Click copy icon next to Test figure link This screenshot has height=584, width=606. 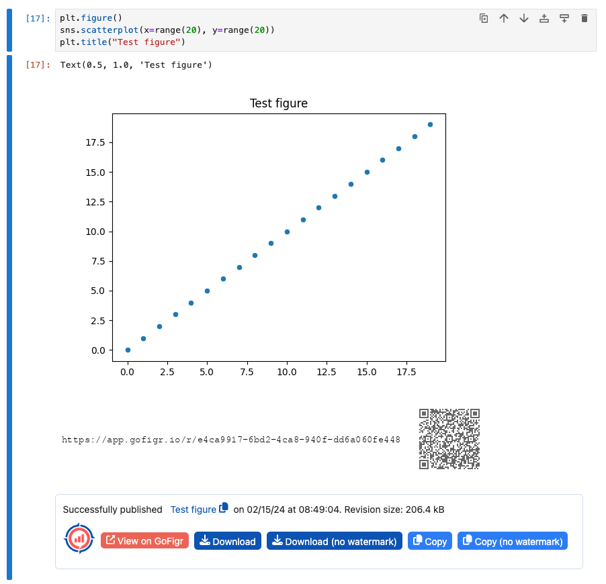[224, 509]
